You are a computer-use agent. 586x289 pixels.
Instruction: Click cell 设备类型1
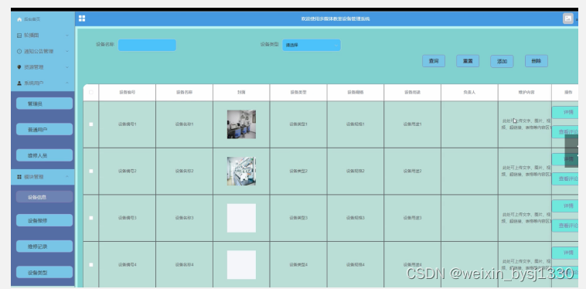(298, 124)
